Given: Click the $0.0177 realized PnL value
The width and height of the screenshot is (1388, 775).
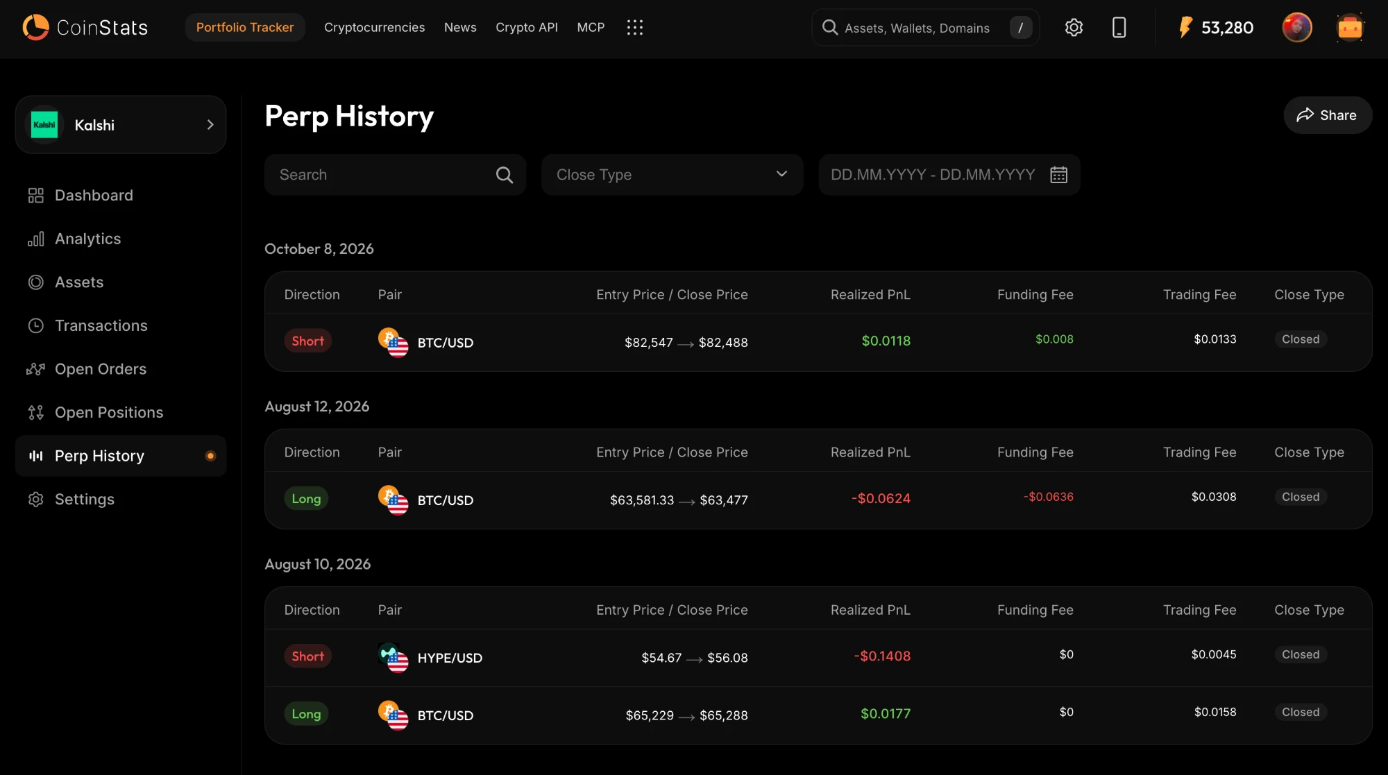Looking at the screenshot, I should 886,713.
